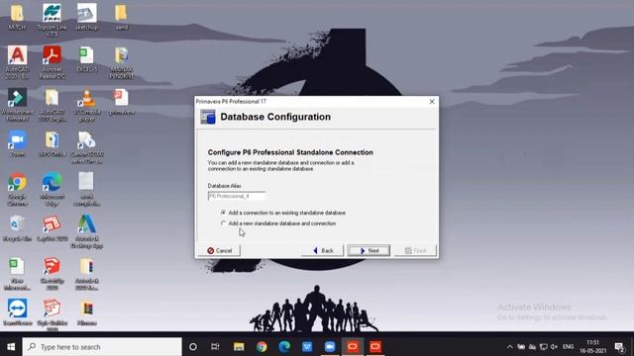This screenshot has height=356, width=634.
Task: Open the M.TCH folder on the desktop
Action: click(x=17, y=17)
